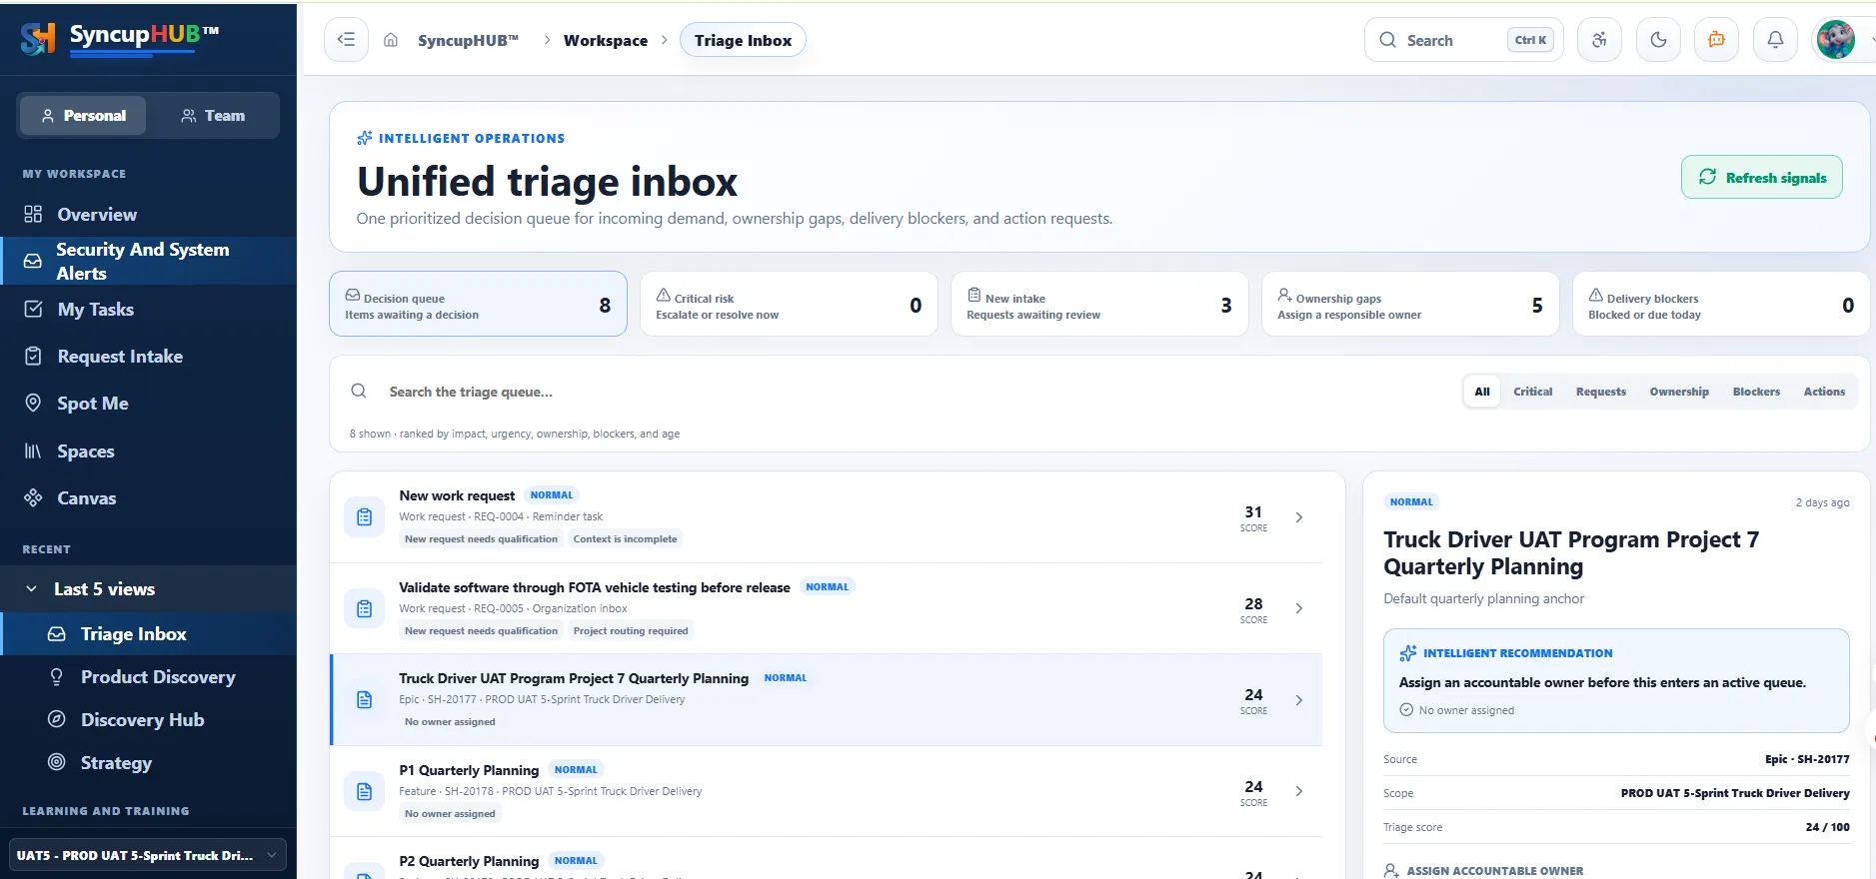
Task: Click the Context is incomplete tag
Action: coord(625,538)
